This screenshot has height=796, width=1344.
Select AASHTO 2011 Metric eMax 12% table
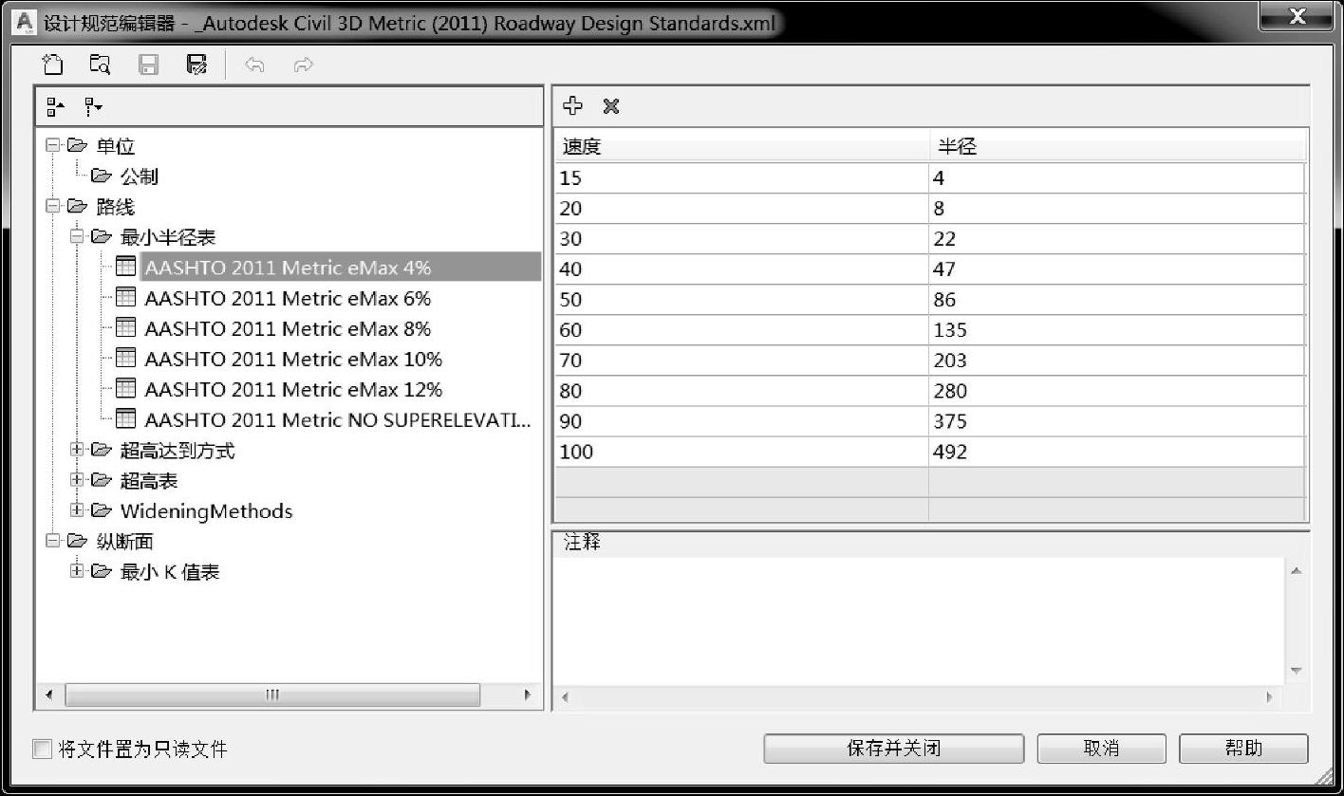pos(293,389)
